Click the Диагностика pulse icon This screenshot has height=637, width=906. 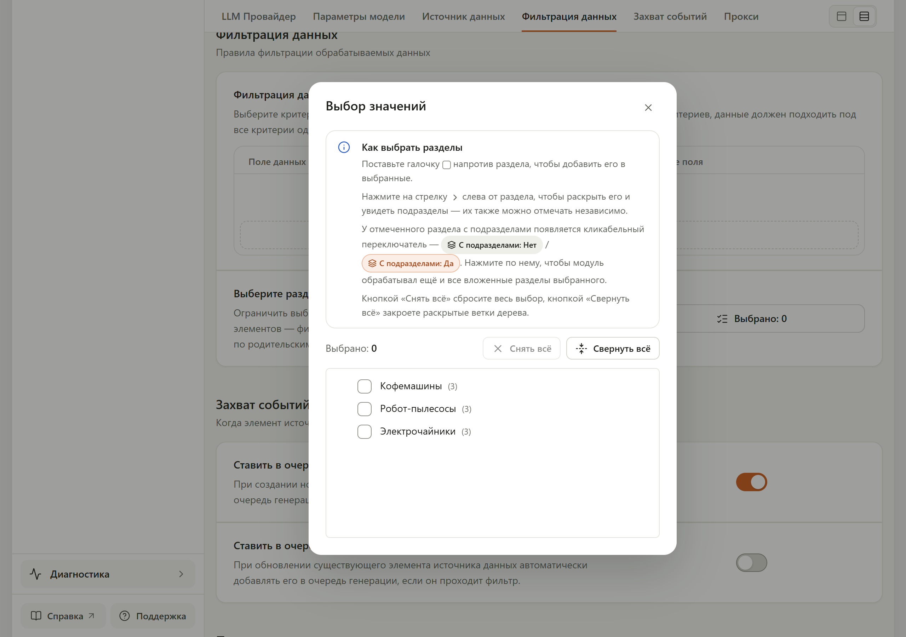[35, 574]
